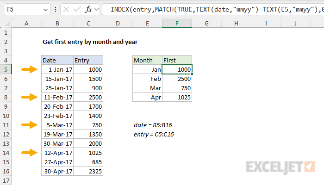
Task: Select row 2 header
Action: (6, 42)
